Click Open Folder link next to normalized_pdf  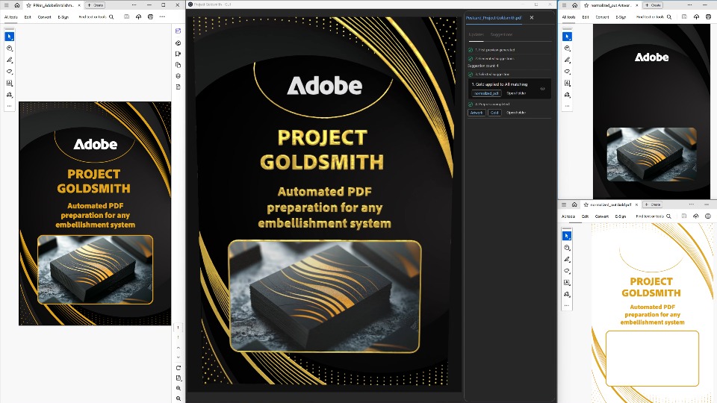[516, 93]
